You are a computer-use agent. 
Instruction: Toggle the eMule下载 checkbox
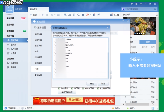coord(83,88)
